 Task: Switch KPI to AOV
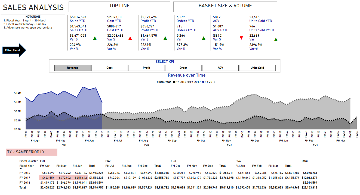click(x=220, y=68)
